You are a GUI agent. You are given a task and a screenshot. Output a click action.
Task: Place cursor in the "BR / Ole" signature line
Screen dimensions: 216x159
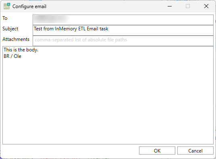click(12, 56)
